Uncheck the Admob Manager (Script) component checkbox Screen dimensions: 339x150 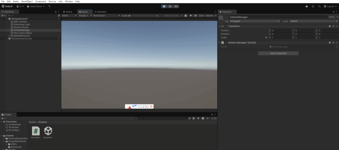226,43
